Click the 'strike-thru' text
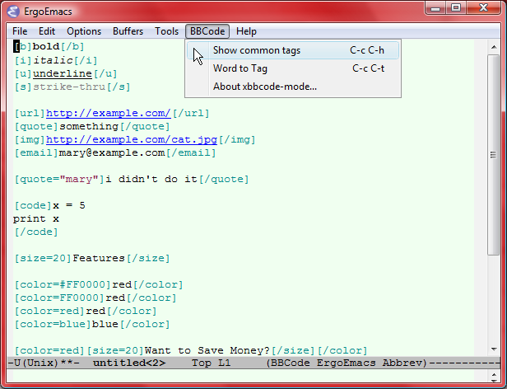This screenshot has width=507, height=389. pos(69,87)
